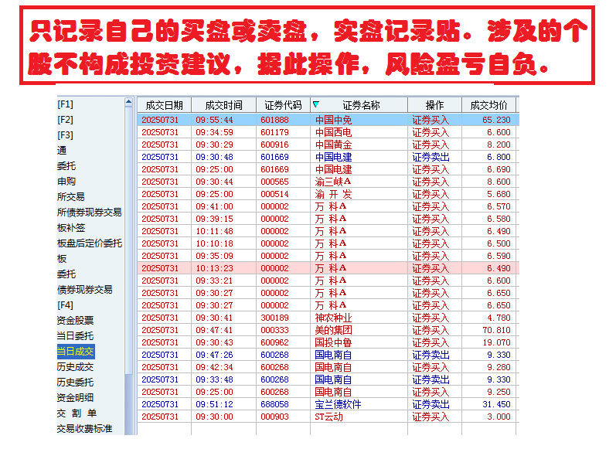Select the pink row timed 10:13:23
This screenshot has width=616, height=449.
tap(328, 268)
